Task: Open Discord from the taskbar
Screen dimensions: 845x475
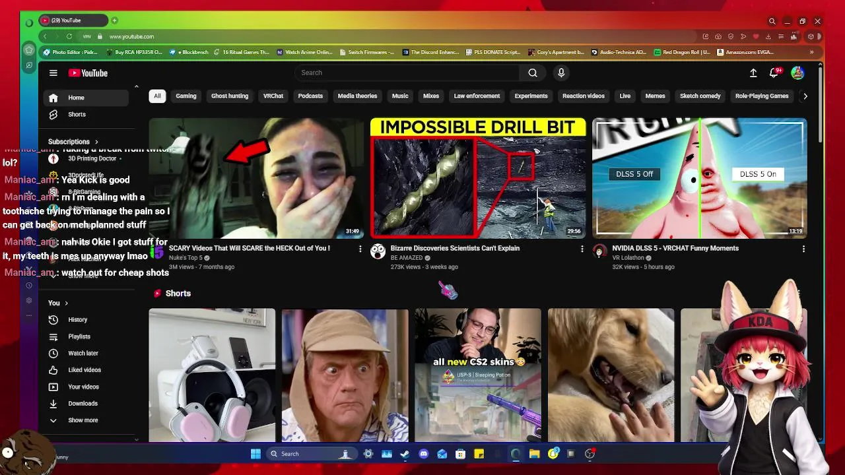Action: click(424, 454)
